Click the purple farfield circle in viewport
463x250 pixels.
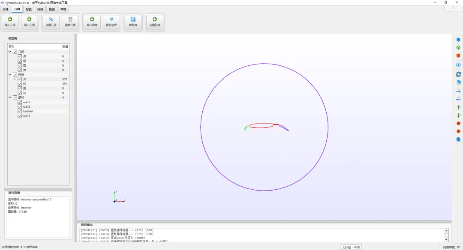[264, 64]
